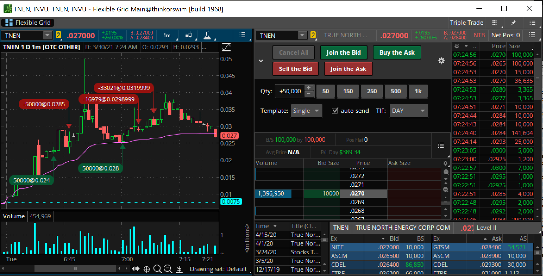Open the Template Single dropdown

tap(306, 111)
